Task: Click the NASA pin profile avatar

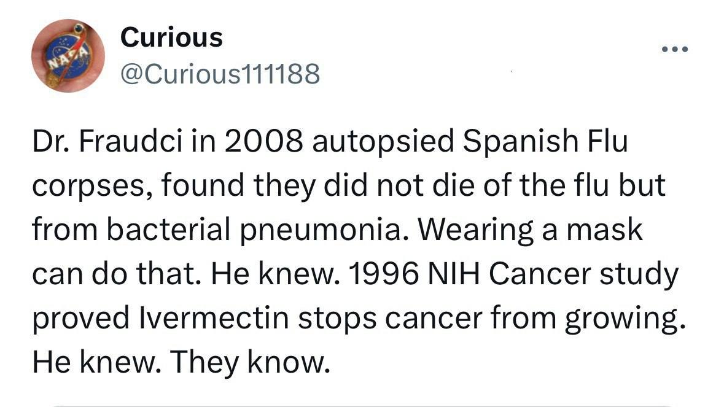Action: (x=68, y=55)
